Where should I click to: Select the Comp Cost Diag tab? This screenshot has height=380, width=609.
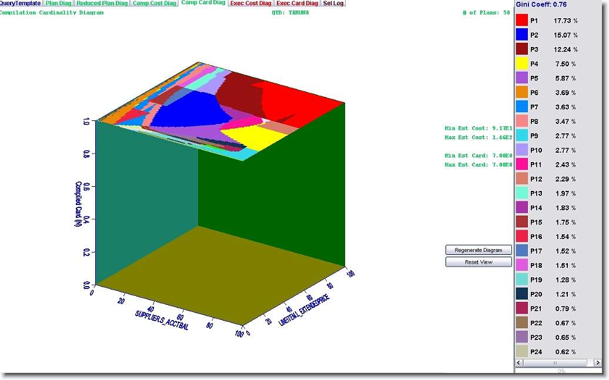pyautogui.click(x=154, y=4)
